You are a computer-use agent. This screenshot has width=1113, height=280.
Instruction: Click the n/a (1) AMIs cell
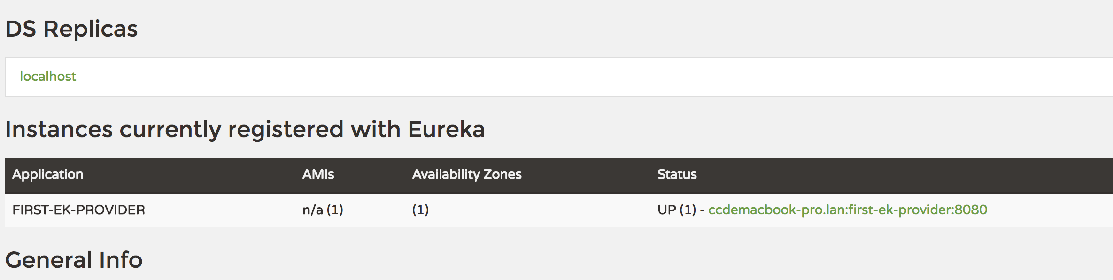click(x=323, y=210)
